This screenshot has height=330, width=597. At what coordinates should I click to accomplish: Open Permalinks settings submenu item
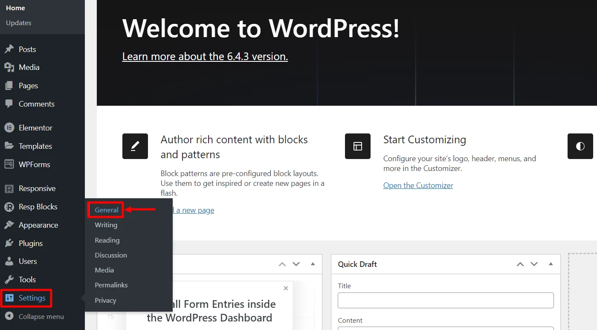pyautogui.click(x=111, y=285)
